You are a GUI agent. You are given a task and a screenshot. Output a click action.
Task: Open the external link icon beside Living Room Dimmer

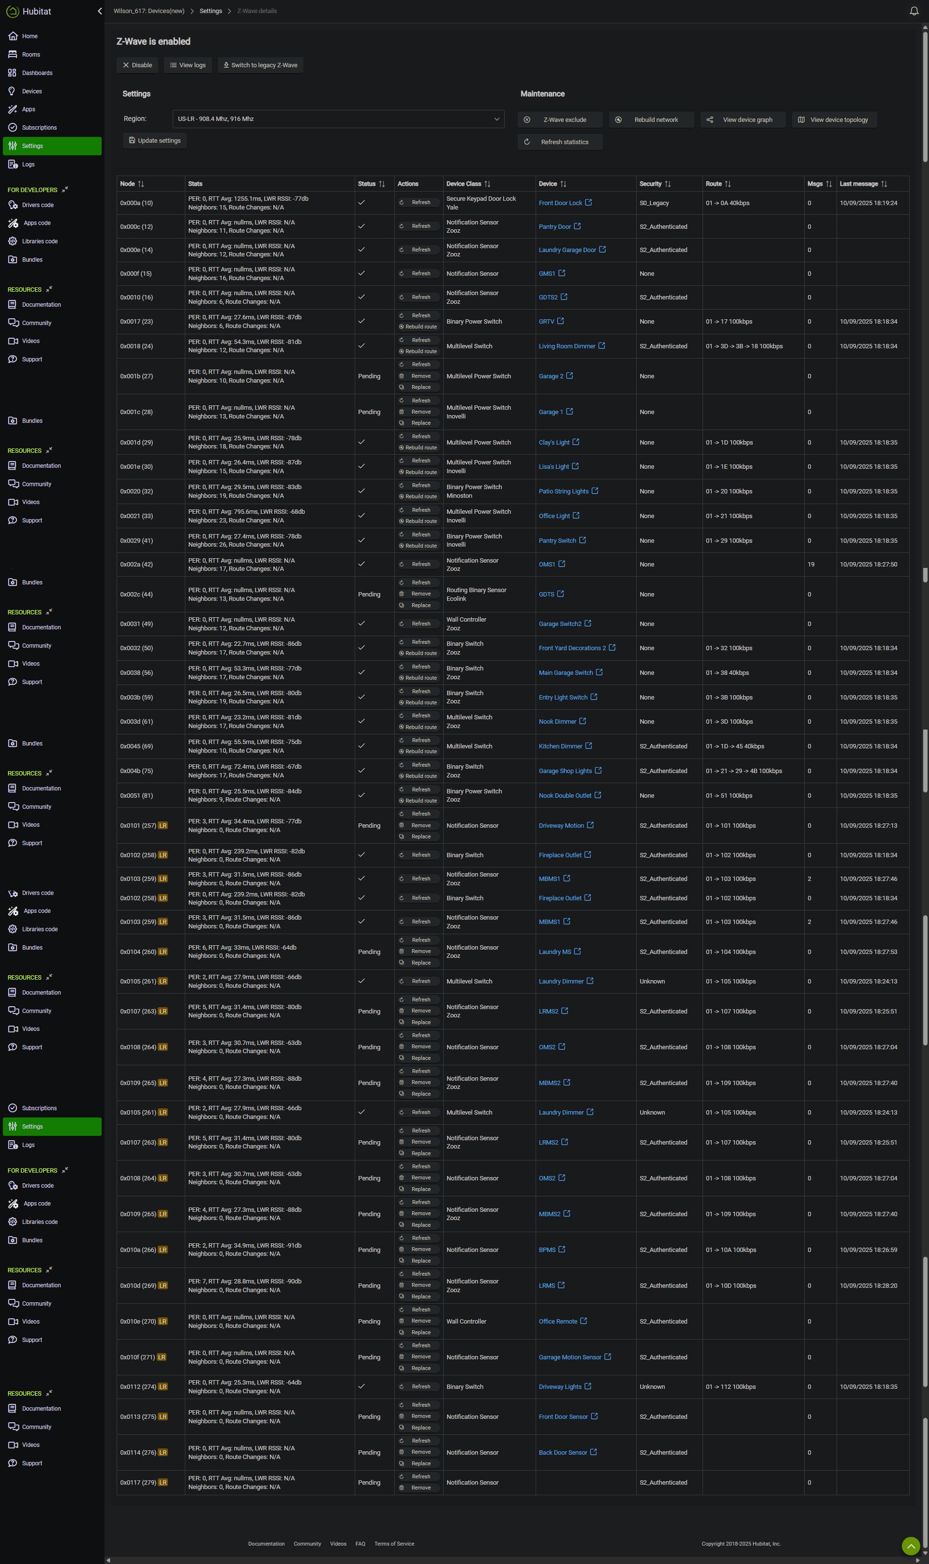coord(601,345)
